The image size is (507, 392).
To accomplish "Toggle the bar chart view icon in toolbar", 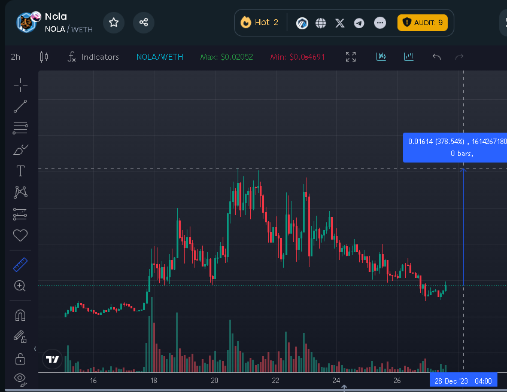I will pos(409,57).
